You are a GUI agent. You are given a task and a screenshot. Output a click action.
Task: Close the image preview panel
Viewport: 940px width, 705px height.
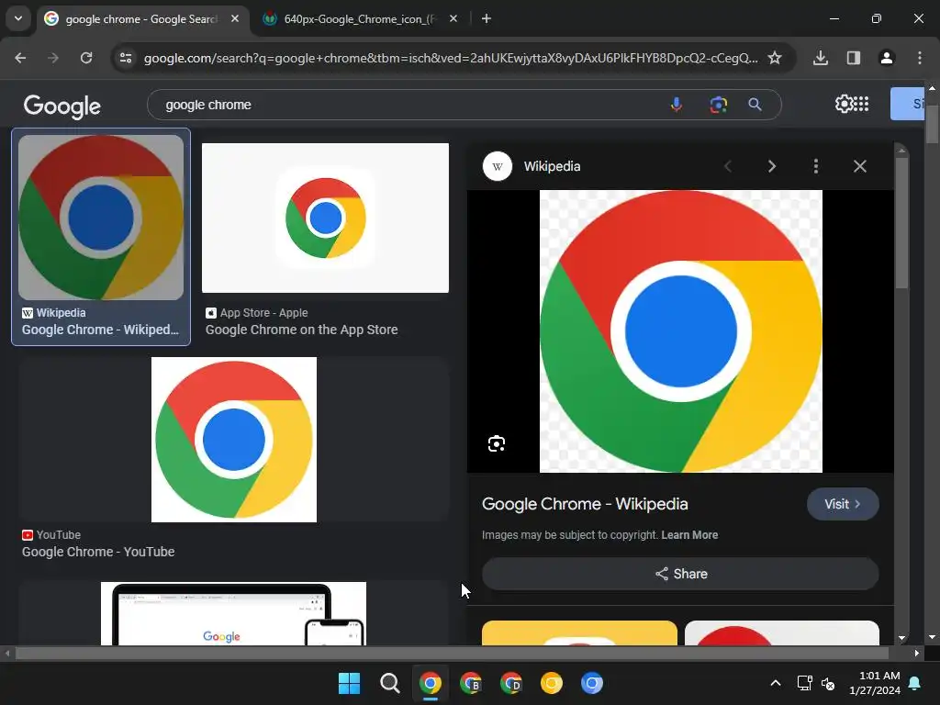tap(859, 166)
